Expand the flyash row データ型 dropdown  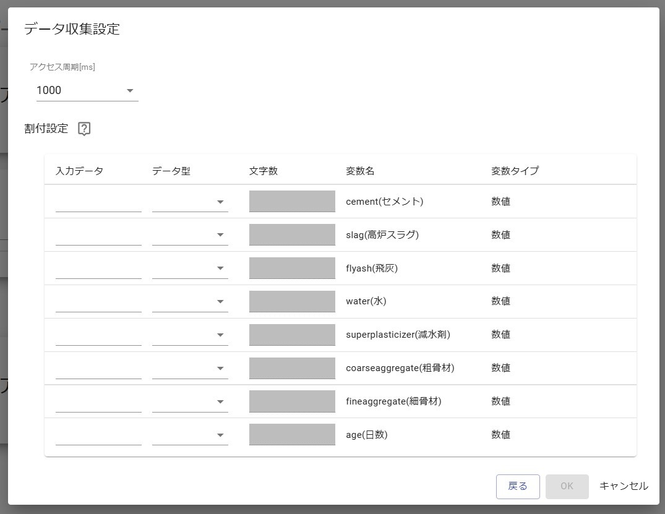coord(190,269)
